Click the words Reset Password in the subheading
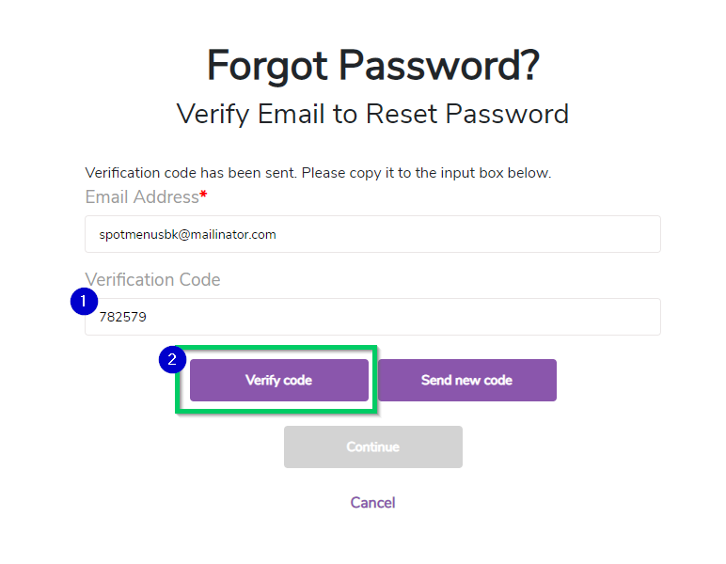726x564 pixels. pyautogui.click(x=467, y=114)
